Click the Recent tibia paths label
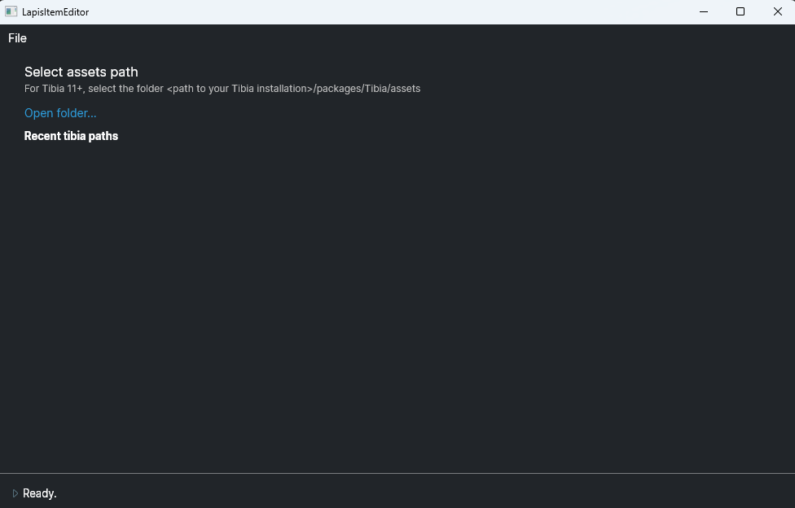 (71, 136)
